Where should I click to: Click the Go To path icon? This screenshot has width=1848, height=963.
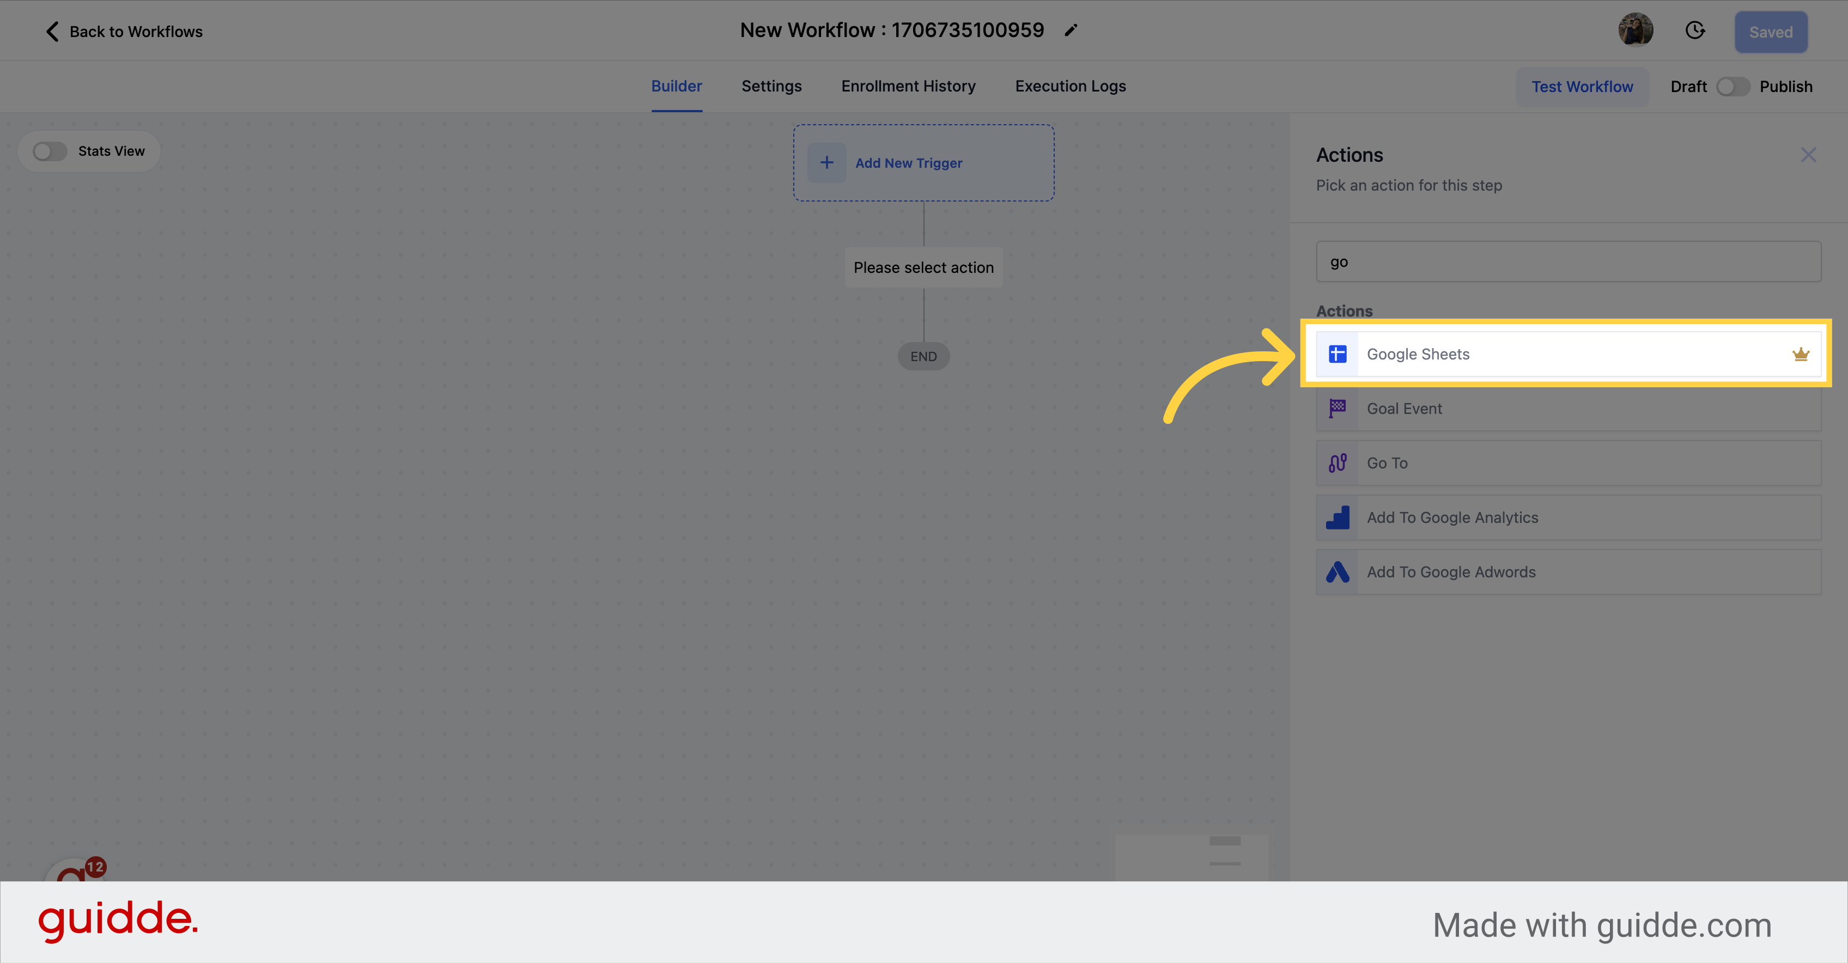pos(1337,462)
